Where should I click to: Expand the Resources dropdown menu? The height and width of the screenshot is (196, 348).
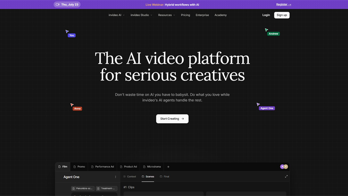(167, 15)
